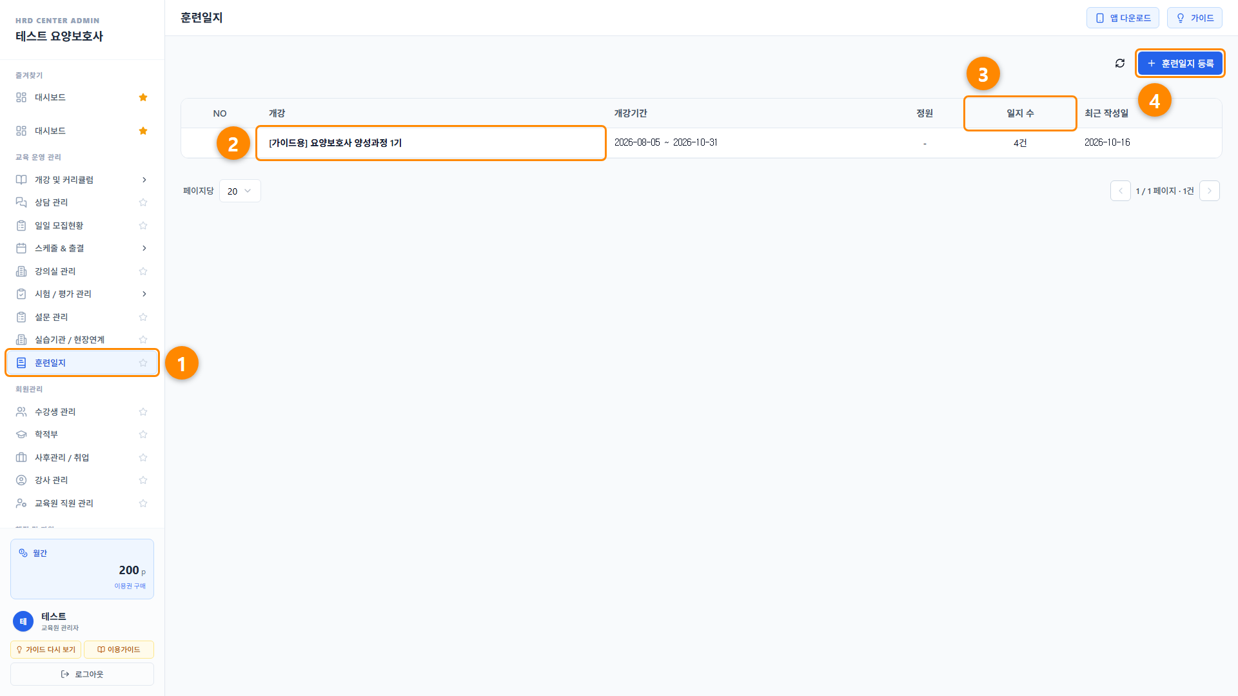Click the refresh icon beside 훈련일지 등록
Screen dimensions: 1238x696
click(1120, 63)
